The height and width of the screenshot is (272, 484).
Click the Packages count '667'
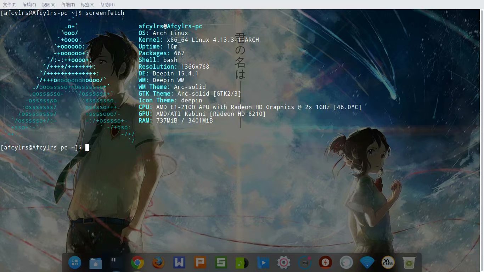179,53
